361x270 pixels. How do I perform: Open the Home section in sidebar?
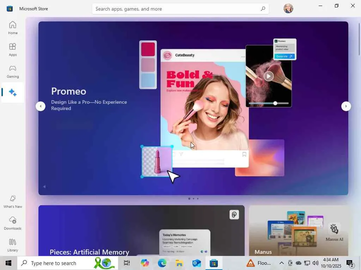13,28
